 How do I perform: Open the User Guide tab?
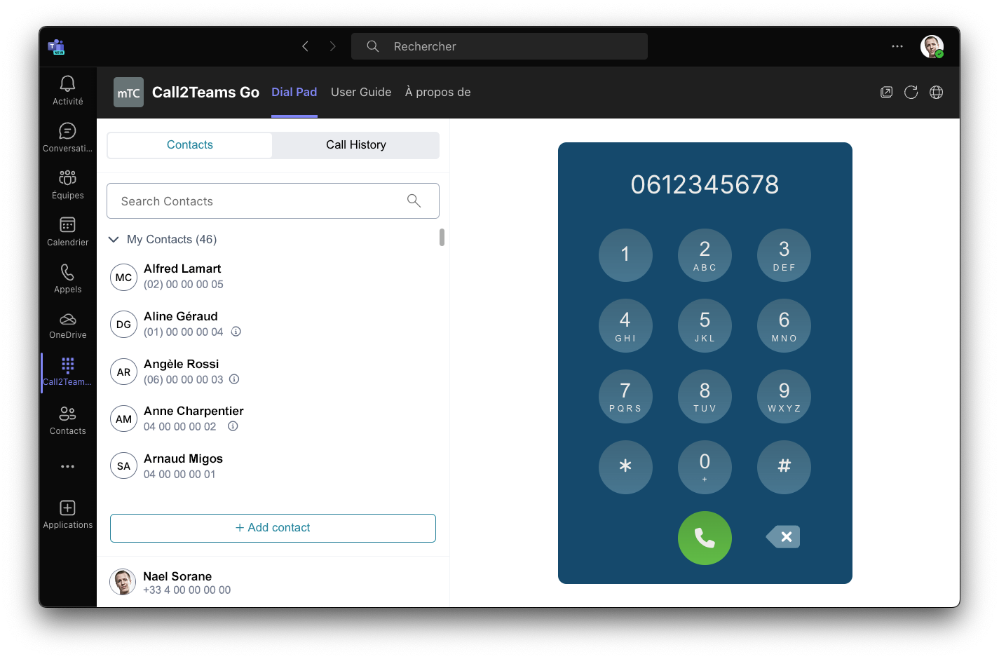point(361,92)
